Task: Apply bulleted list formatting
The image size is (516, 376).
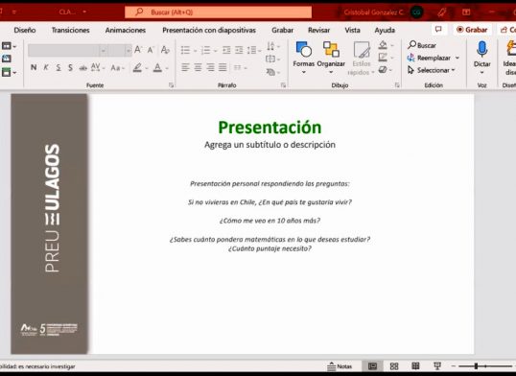Action: (186, 50)
